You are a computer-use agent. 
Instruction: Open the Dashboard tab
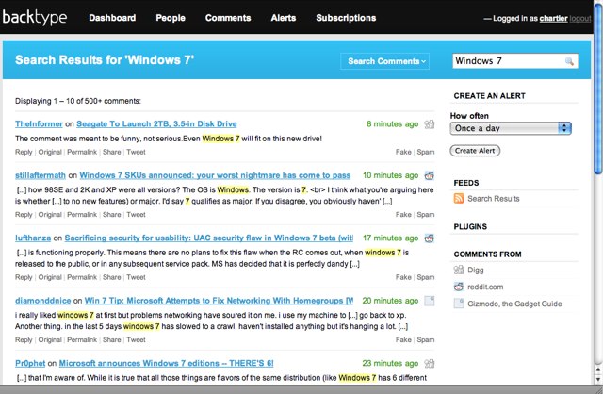[x=112, y=18]
